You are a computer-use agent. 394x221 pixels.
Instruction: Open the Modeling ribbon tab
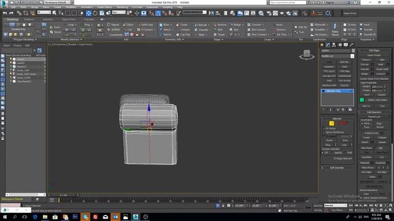[12, 19]
